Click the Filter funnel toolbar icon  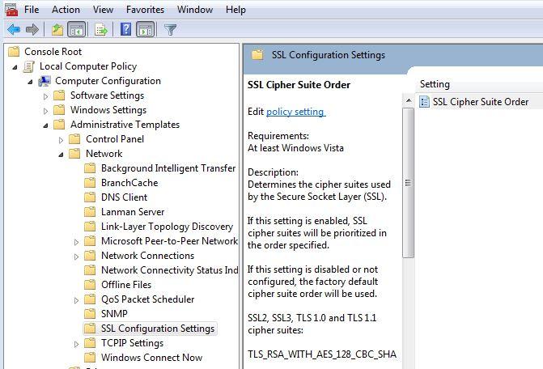(170, 30)
